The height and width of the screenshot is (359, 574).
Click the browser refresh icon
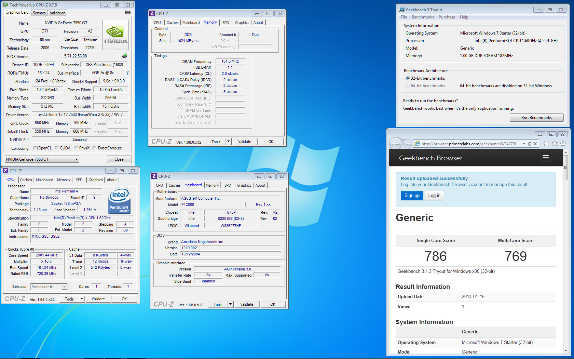(530, 144)
